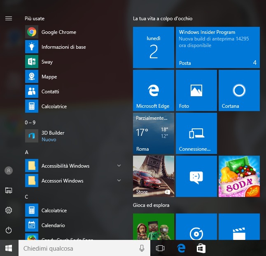Click the Più usate heading
The width and height of the screenshot is (266, 256).
pyautogui.click(x=35, y=18)
